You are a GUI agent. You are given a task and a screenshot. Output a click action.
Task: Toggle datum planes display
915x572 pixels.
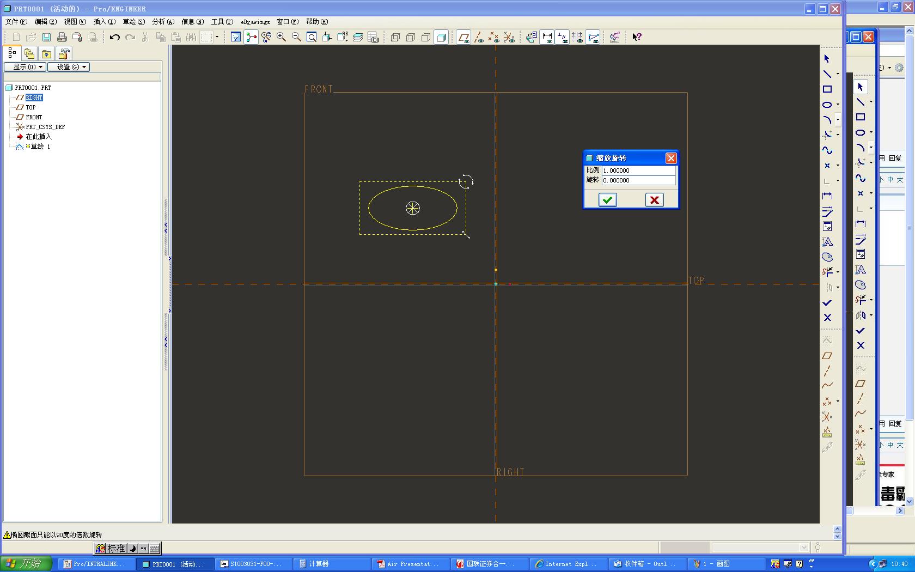pos(463,37)
